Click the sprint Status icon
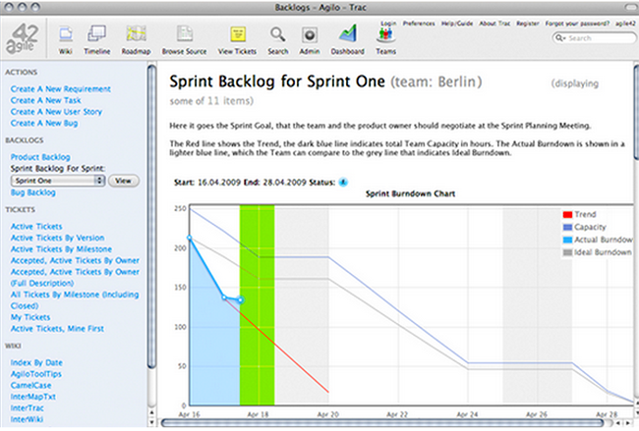The image size is (639, 431). click(343, 182)
